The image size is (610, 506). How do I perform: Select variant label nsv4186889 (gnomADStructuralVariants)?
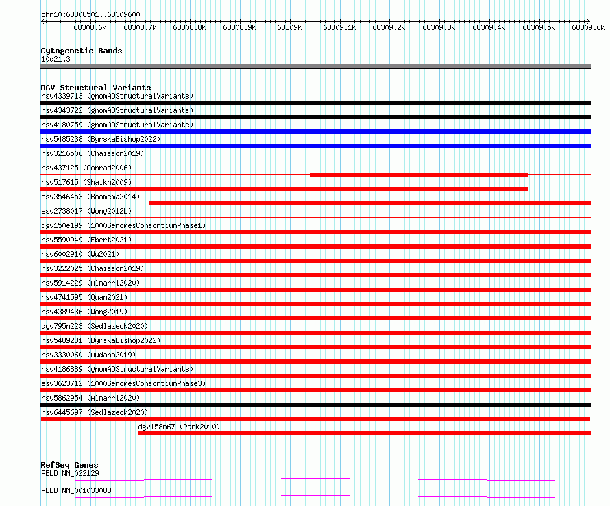[117, 369]
